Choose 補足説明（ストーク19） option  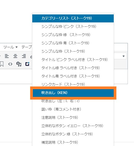point(73,142)
